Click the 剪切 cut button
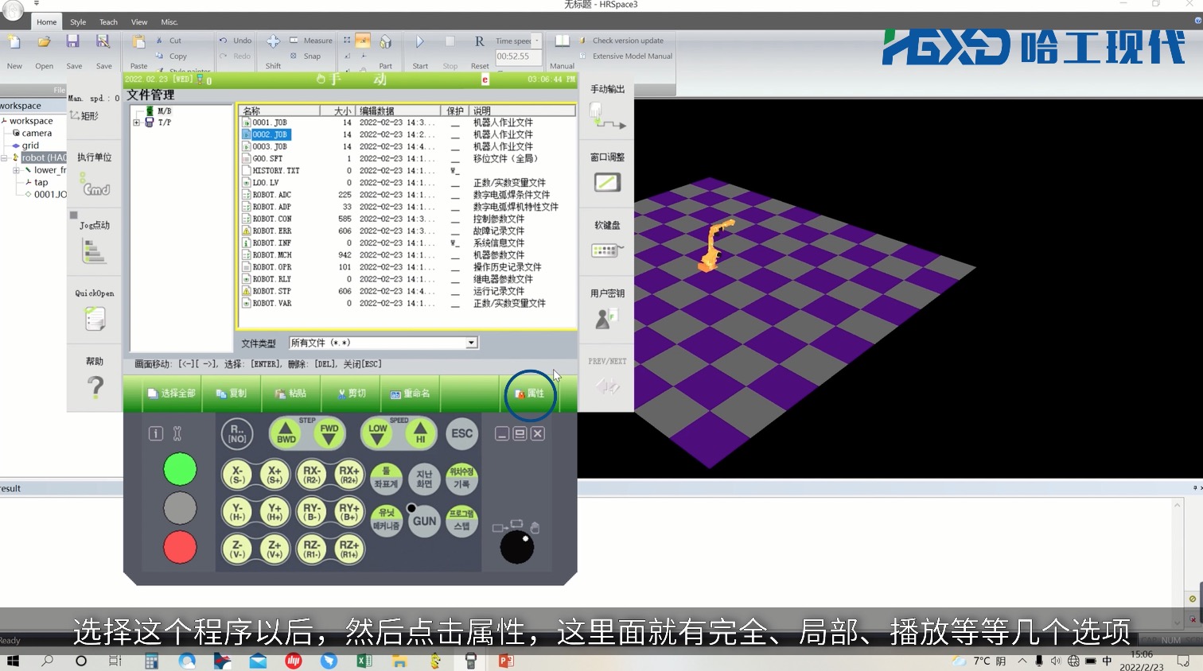 click(x=352, y=394)
